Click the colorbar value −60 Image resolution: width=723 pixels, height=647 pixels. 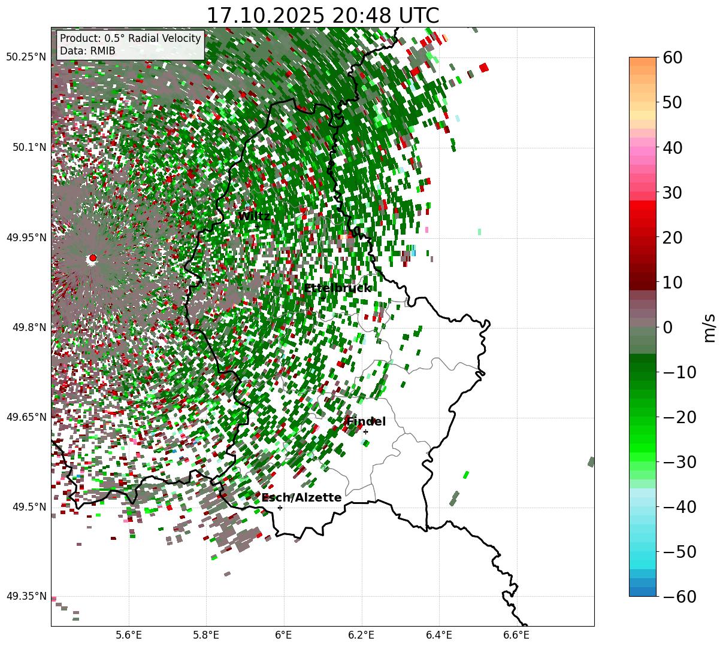pos(679,596)
